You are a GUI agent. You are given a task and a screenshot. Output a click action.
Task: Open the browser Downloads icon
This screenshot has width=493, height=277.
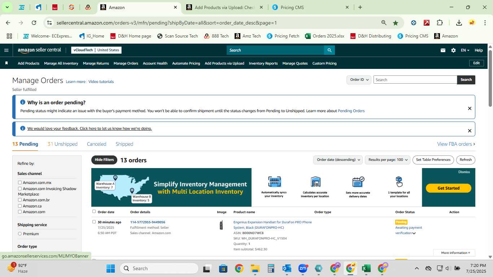click(x=459, y=23)
